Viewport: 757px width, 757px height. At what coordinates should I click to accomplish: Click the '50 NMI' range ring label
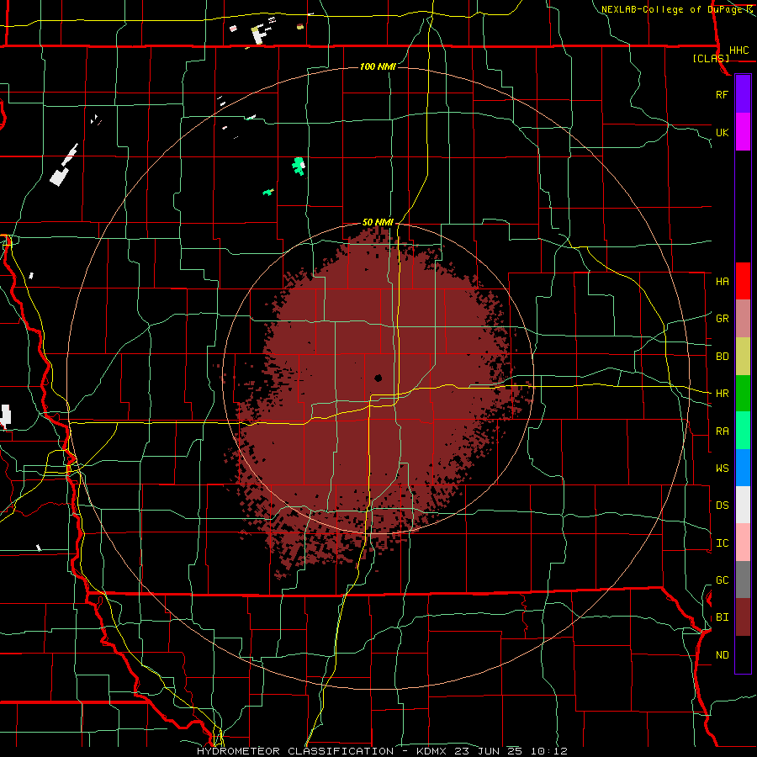(378, 223)
